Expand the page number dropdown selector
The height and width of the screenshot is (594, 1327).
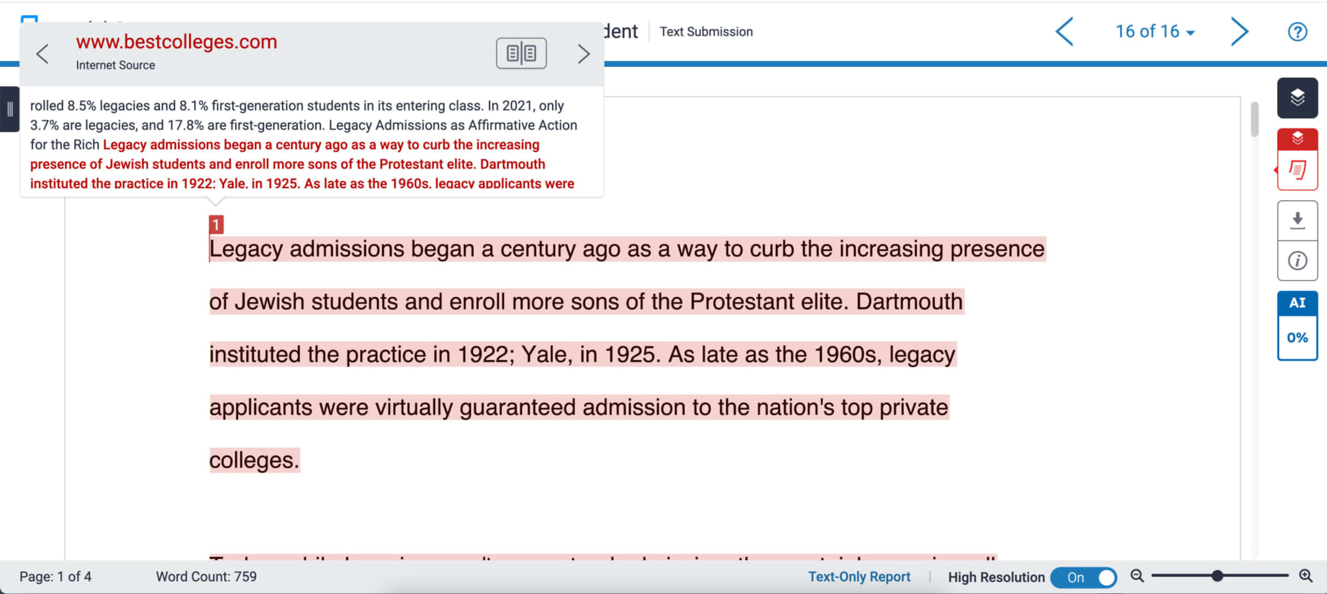[x=1153, y=32]
